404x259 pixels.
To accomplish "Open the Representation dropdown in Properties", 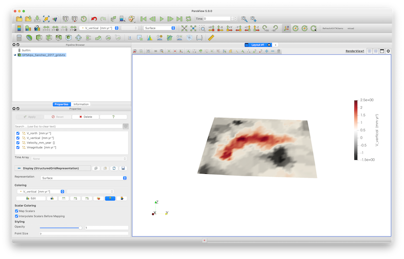I will (84, 178).
